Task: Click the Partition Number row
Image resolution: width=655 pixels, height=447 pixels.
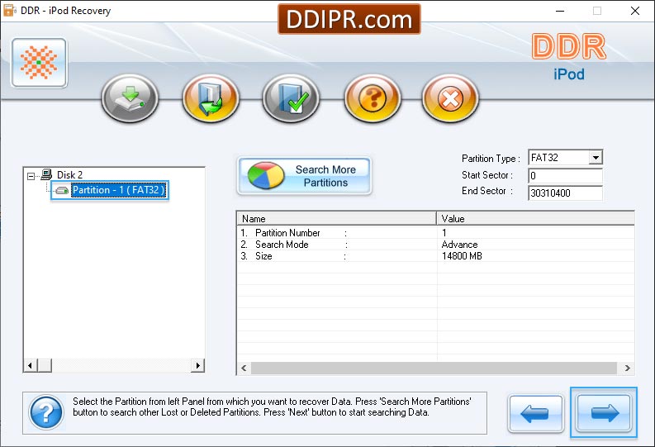Action: click(435, 233)
